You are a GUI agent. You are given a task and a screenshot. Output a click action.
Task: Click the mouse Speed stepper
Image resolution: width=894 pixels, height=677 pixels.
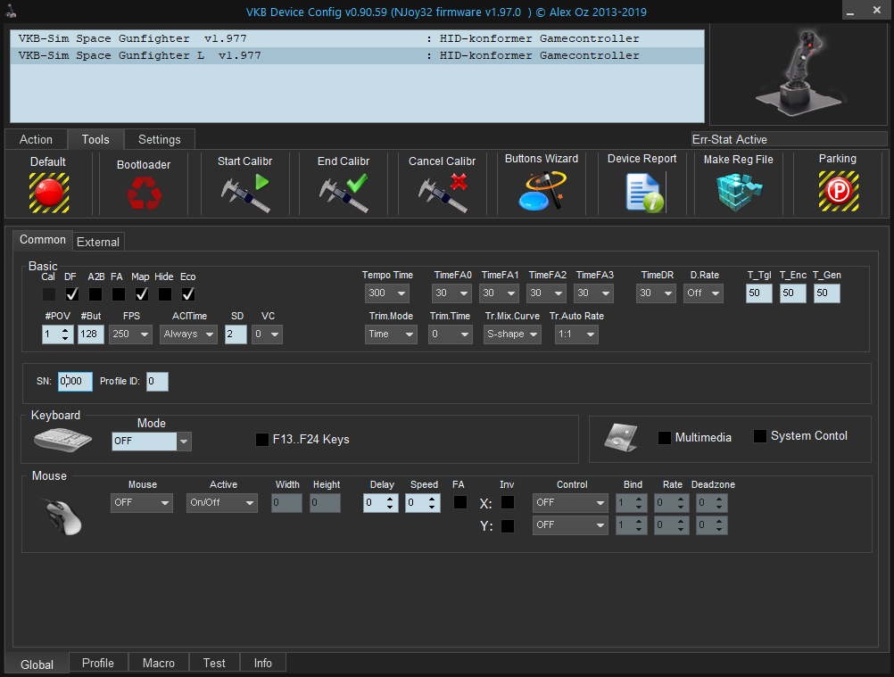[x=423, y=503]
